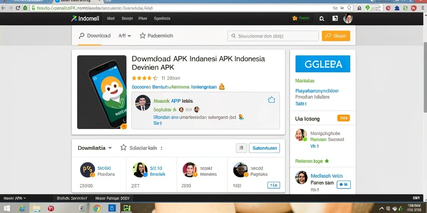This screenshot has width=427, height=213.
Task: Click the grey grid icon button near Satonruten
Action: coord(241,148)
